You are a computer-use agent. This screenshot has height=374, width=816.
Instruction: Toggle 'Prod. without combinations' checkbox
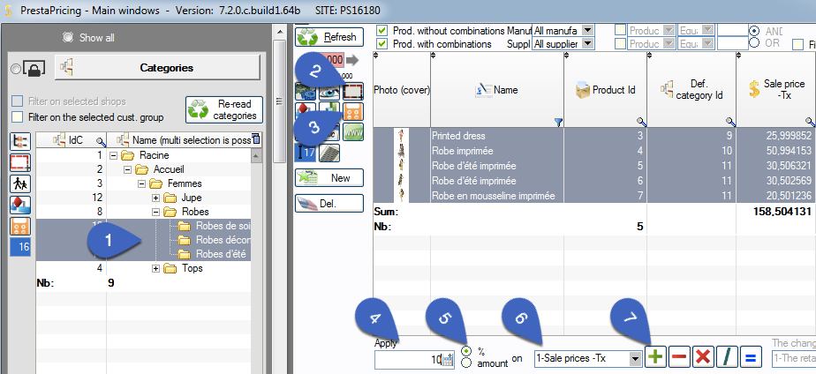click(382, 30)
